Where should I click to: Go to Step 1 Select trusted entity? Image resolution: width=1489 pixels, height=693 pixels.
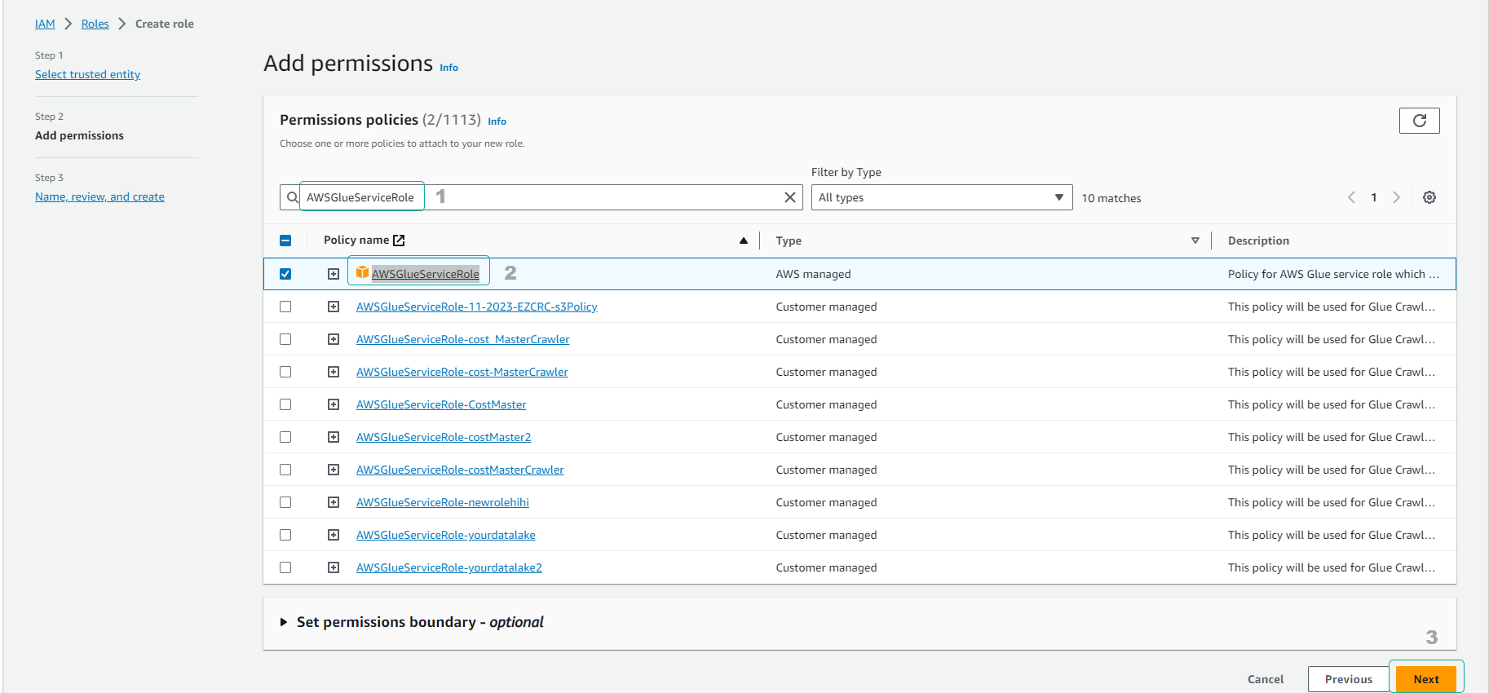click(x=87, y=74)
